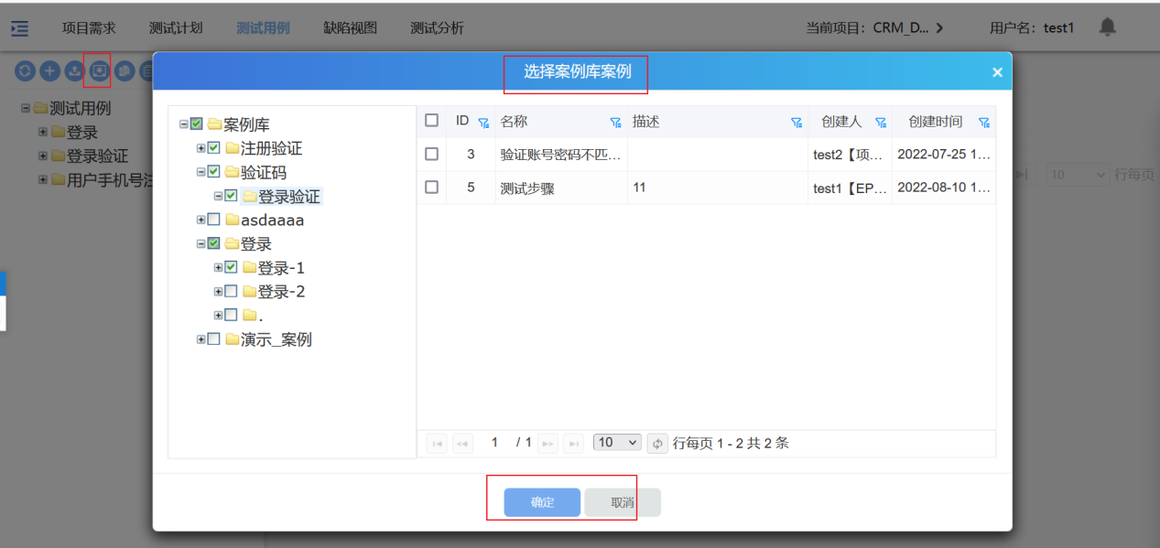Switch to the 缺陷视图 tab
Image resolution: width=1160 pixels, height=548 pixels.
point(350,28)
